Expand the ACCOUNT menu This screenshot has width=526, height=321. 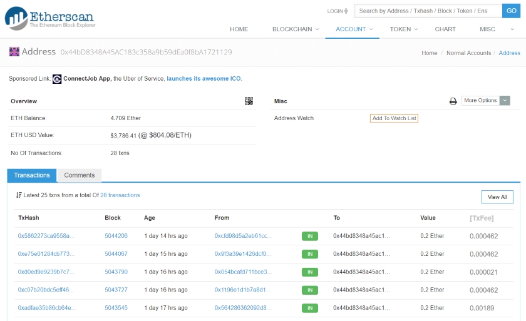(354, 29)
